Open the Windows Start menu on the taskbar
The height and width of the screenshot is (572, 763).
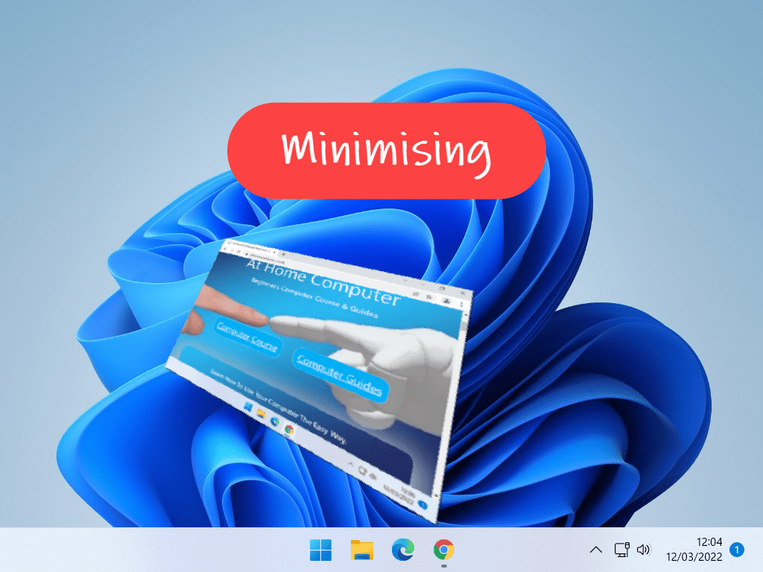click(x=321, y=550)
